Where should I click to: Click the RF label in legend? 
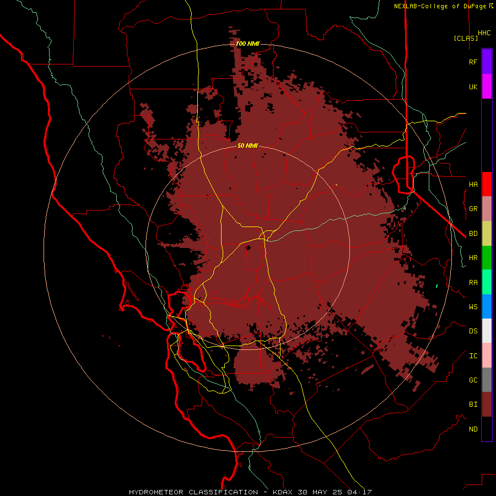[x=473, y=62]
